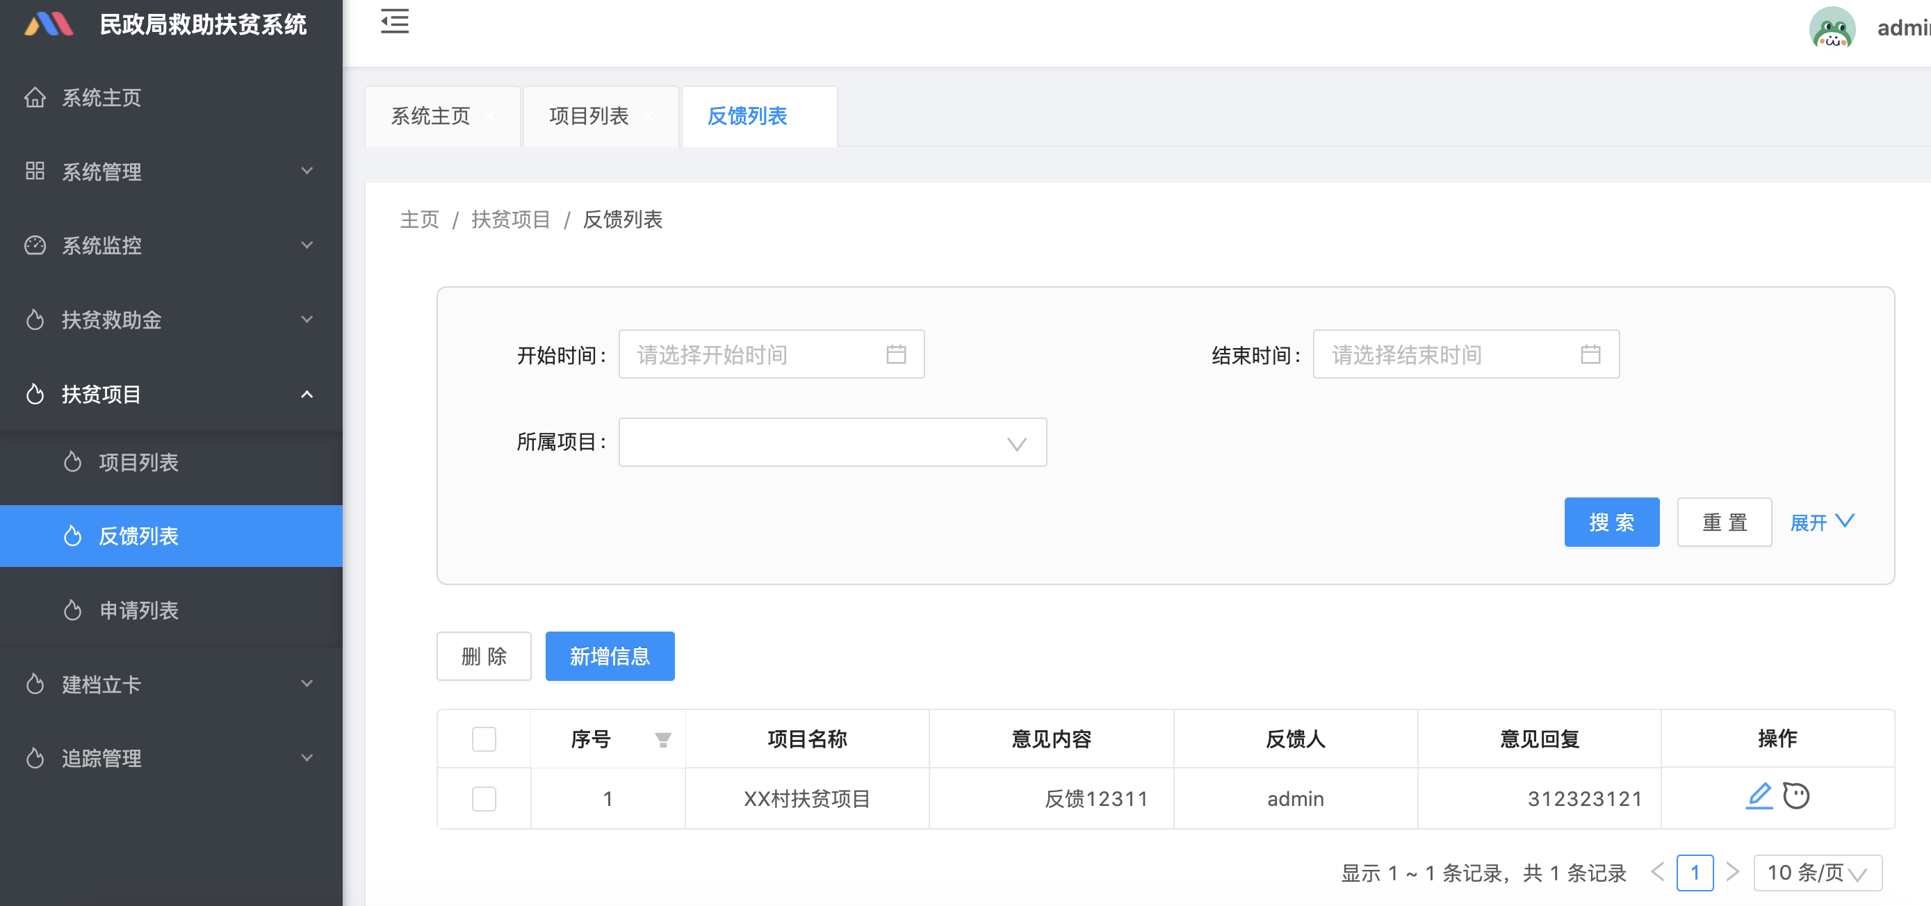This screenshot has height=906, width=1931.
Task: Click the 追踪管理 flame icon
Action: click(x=35, y=757)
